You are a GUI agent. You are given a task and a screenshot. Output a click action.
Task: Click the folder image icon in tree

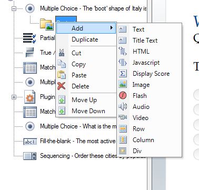click(x=47, y=24)
